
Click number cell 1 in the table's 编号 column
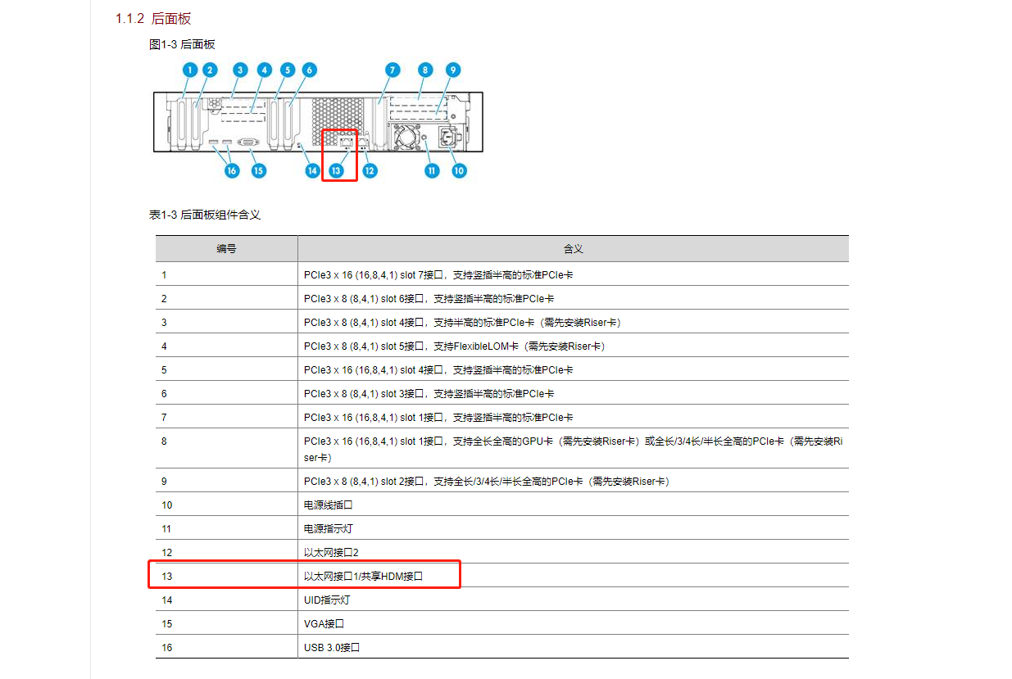point(227,275)
